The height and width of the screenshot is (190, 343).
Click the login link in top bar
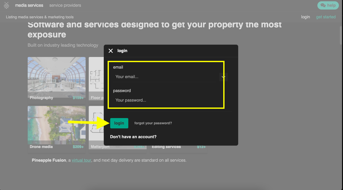click(x=305, y=17)
